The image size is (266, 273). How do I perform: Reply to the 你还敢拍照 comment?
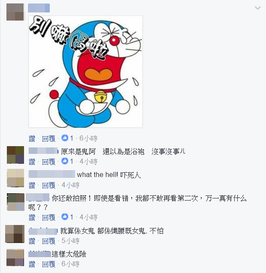coord(48,217)
